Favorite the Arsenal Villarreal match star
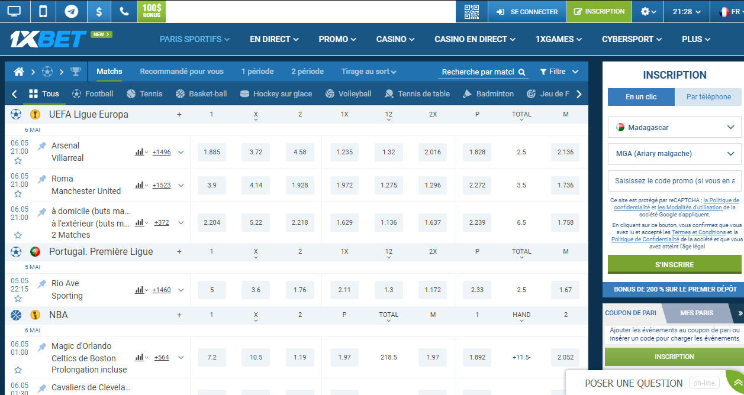 [18, 161]
